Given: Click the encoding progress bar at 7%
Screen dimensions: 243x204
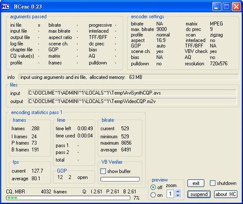Looking at the screenshot, I should tap(68, 198).
